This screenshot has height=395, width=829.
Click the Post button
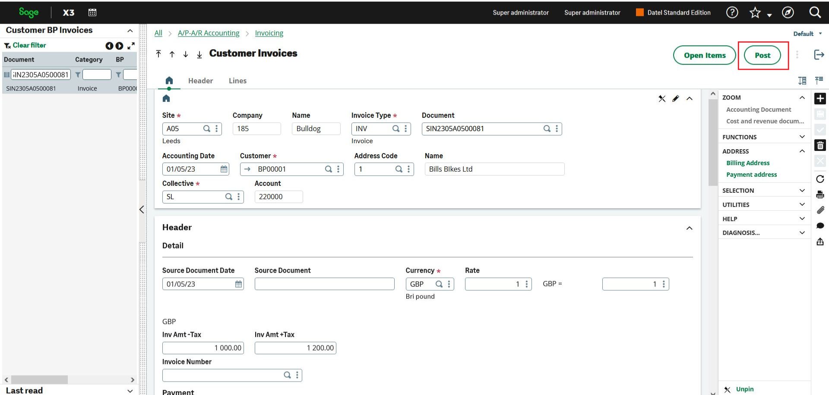[x=763, y=55]
